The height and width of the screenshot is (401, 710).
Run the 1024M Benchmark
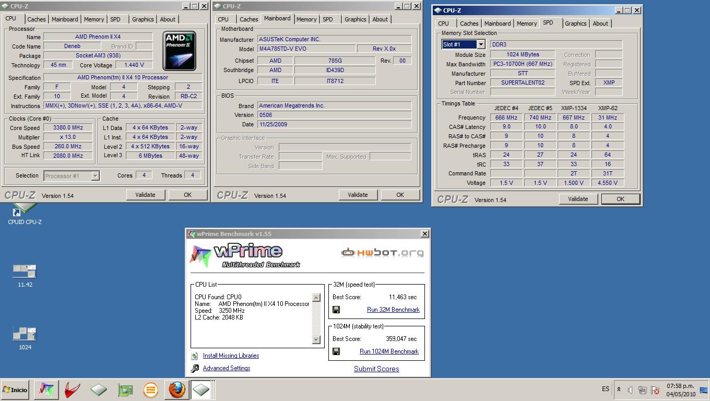click(x=389, y=351)
